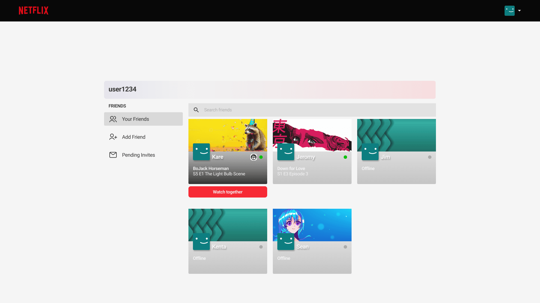Click Kenta's grey offline status dot
This screenshot has height=303, width=540.
tap(261, 247)
